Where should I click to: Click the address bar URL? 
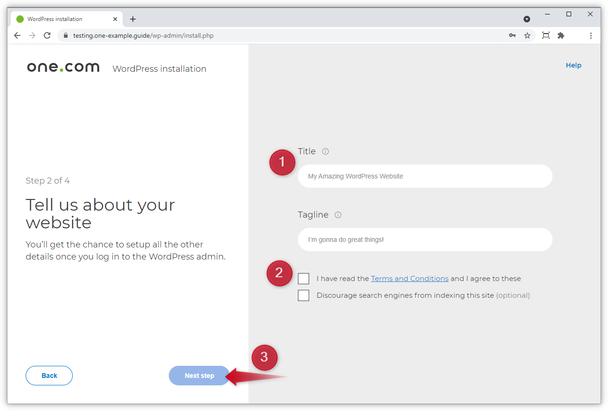pyautogui.click(x=143, y=35)
